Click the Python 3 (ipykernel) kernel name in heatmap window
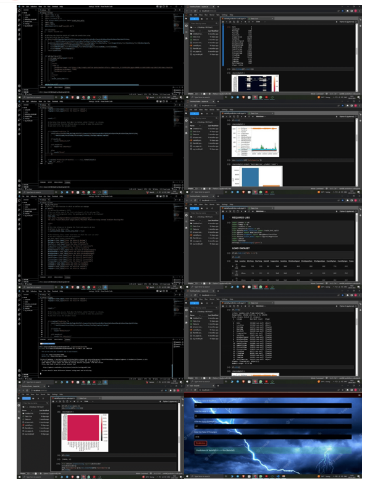 pyautogui.click(x=170, y=401)
